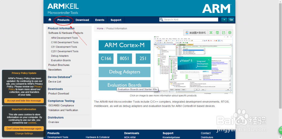
Task: Open Product Brochures link
Action: [59, 65]
